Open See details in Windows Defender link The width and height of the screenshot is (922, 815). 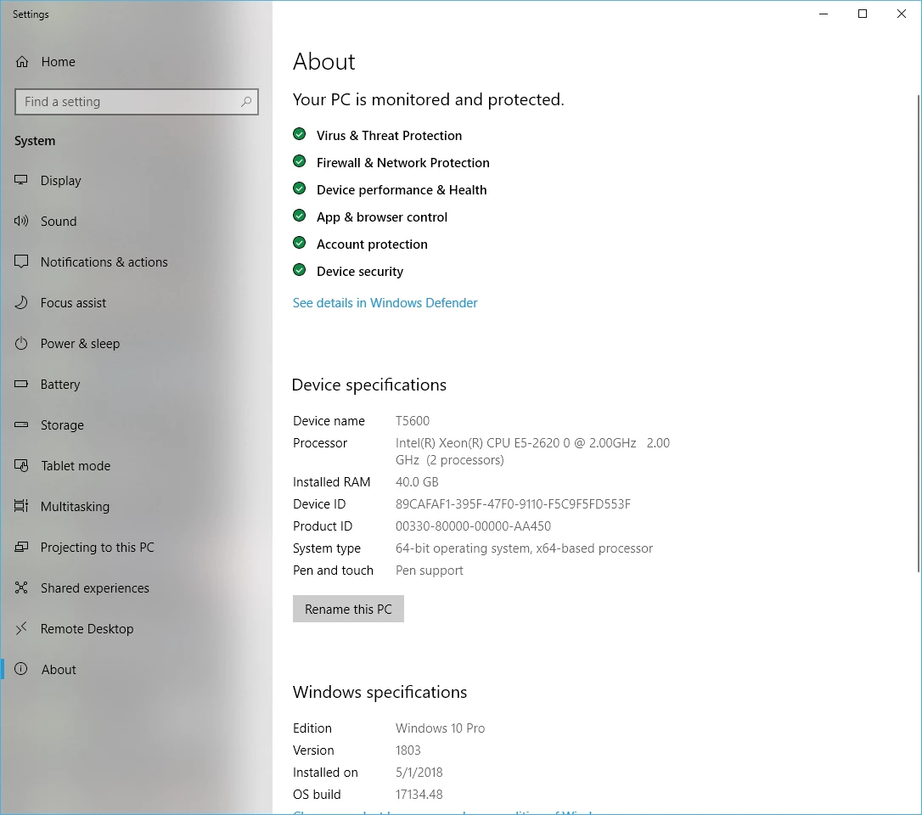[385, 303]
